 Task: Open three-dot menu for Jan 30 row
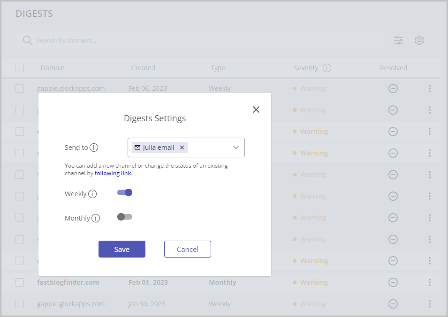429,304
